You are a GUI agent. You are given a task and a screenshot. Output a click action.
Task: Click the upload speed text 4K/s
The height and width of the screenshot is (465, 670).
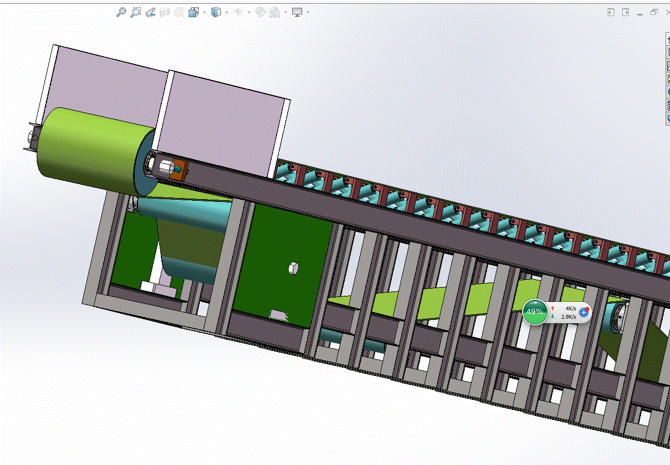[x=571, y=308]
